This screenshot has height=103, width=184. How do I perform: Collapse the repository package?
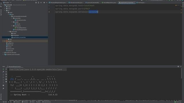tap(12, 26)
